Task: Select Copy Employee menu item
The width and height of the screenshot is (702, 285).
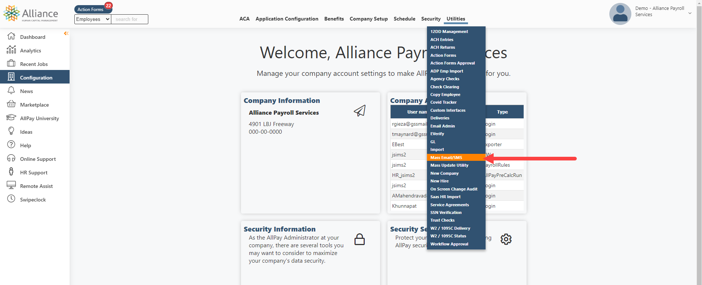Action: click(x=456, y=95)
